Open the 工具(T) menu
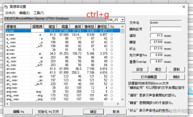 (x=39, y=13)
